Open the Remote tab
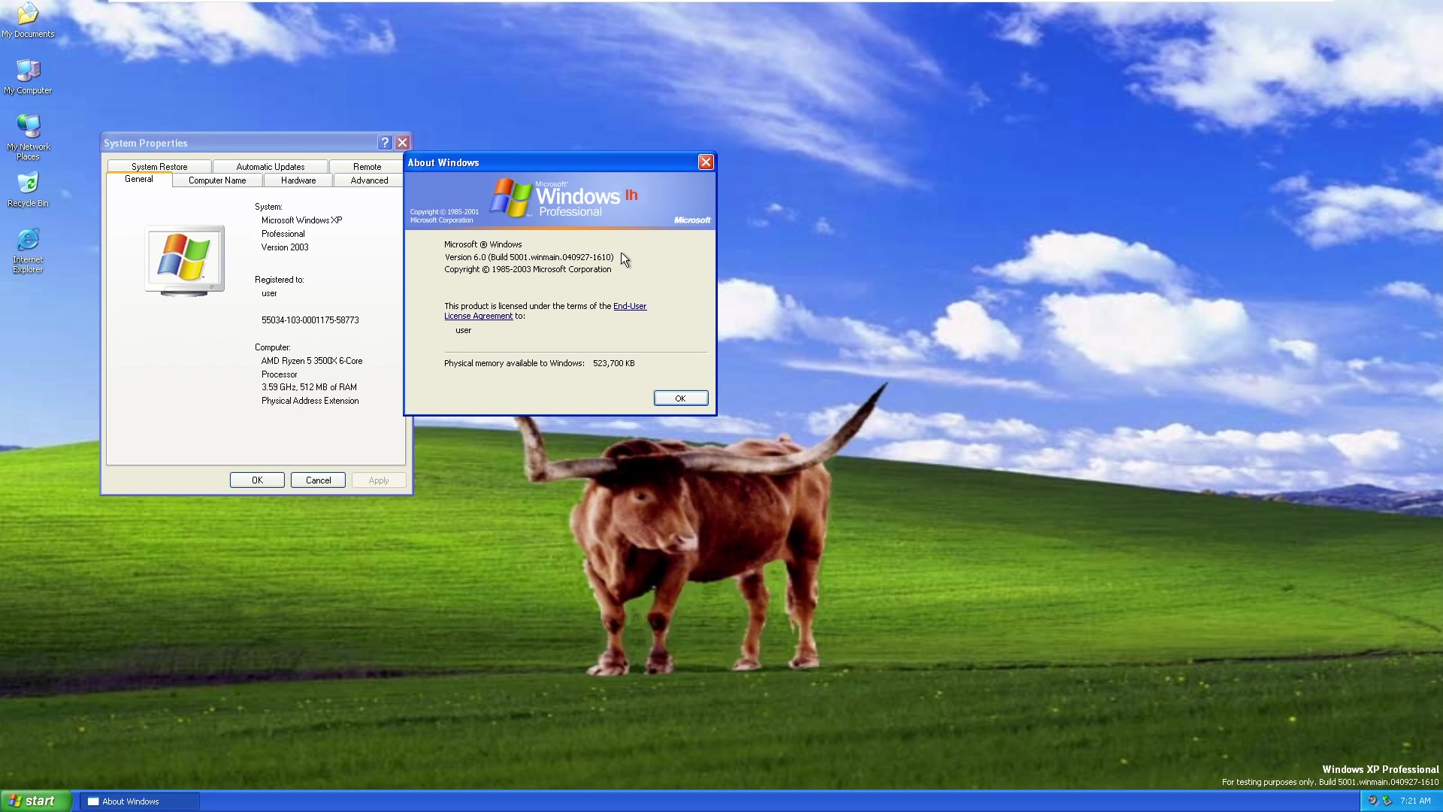1443x812 pixels. [x=367, y=167]
